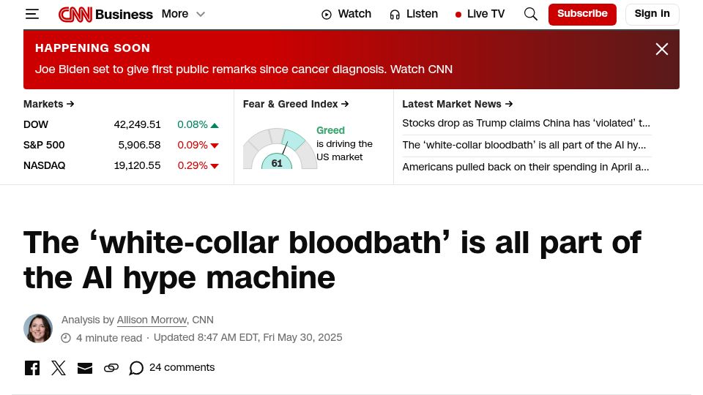Viewport: 703px width, 395px height.
Task: Open the Stocks drop as Trump claims story
Action: (x=526, y=123)
